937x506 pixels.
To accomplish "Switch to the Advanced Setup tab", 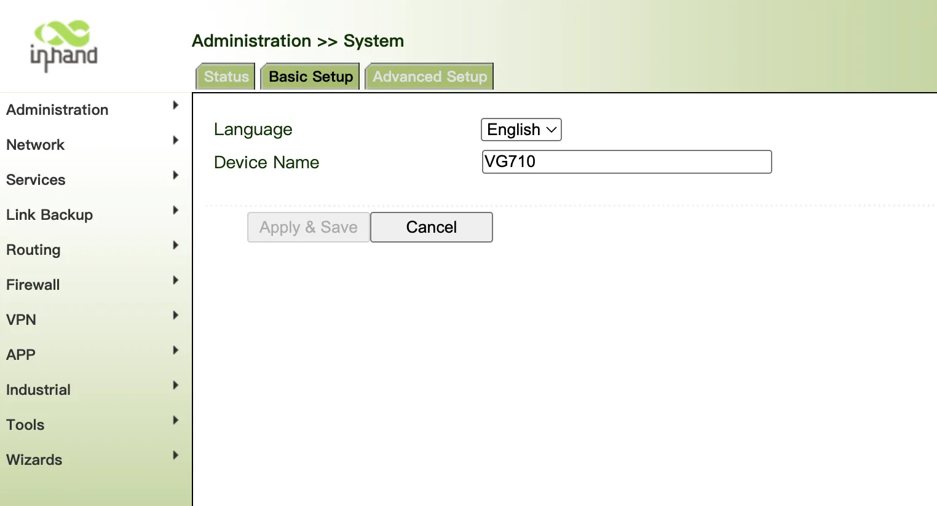I will click(x=430, y=77).
